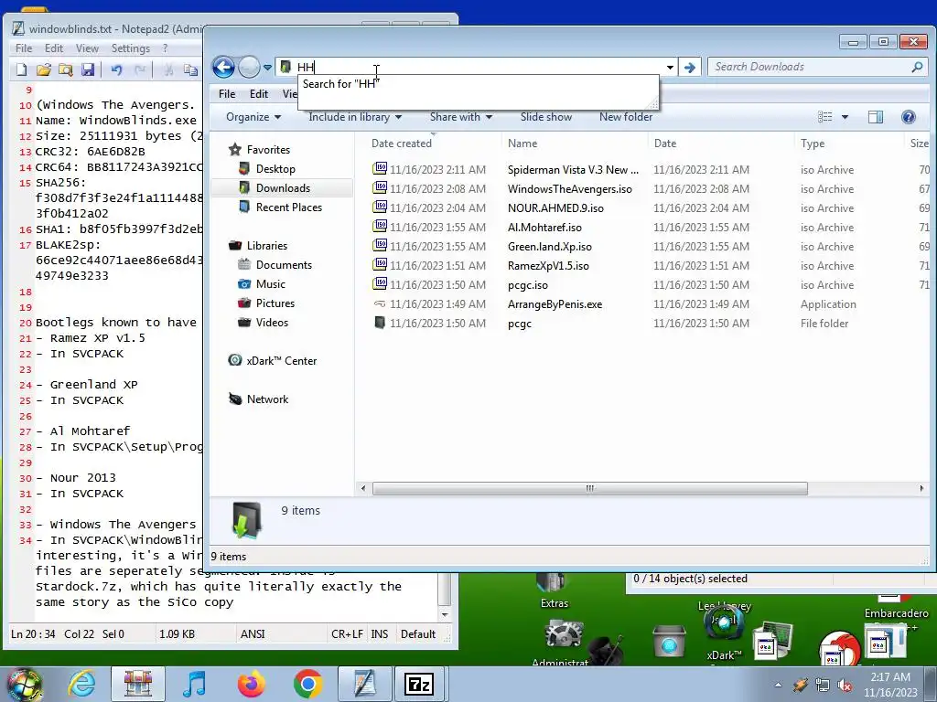
Task: Click Explorer's Back navigation button
Action: click(223, 67)
